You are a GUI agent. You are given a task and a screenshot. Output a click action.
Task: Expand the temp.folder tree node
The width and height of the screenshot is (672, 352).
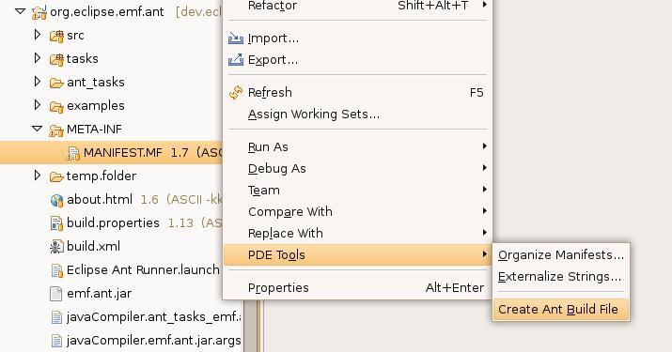point(38,176)
